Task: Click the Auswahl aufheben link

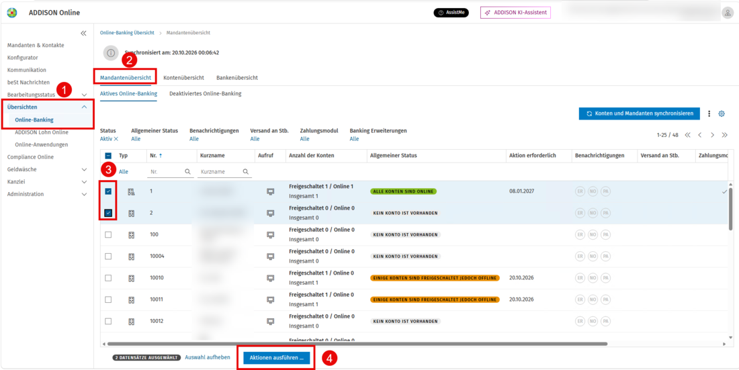Action: point(208,357)
